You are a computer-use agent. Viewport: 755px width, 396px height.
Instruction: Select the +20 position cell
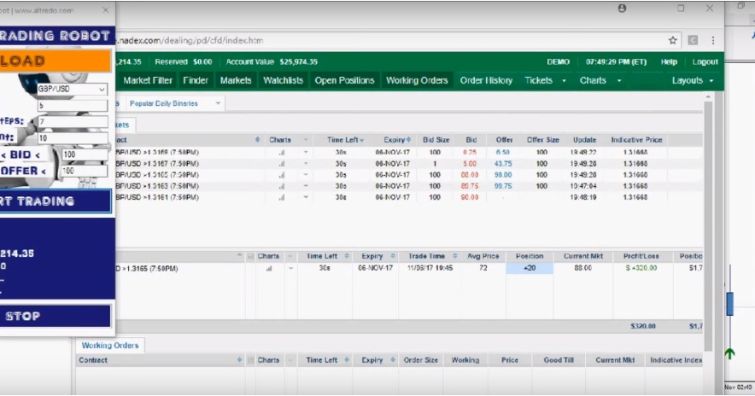click(x=530, y=269)
